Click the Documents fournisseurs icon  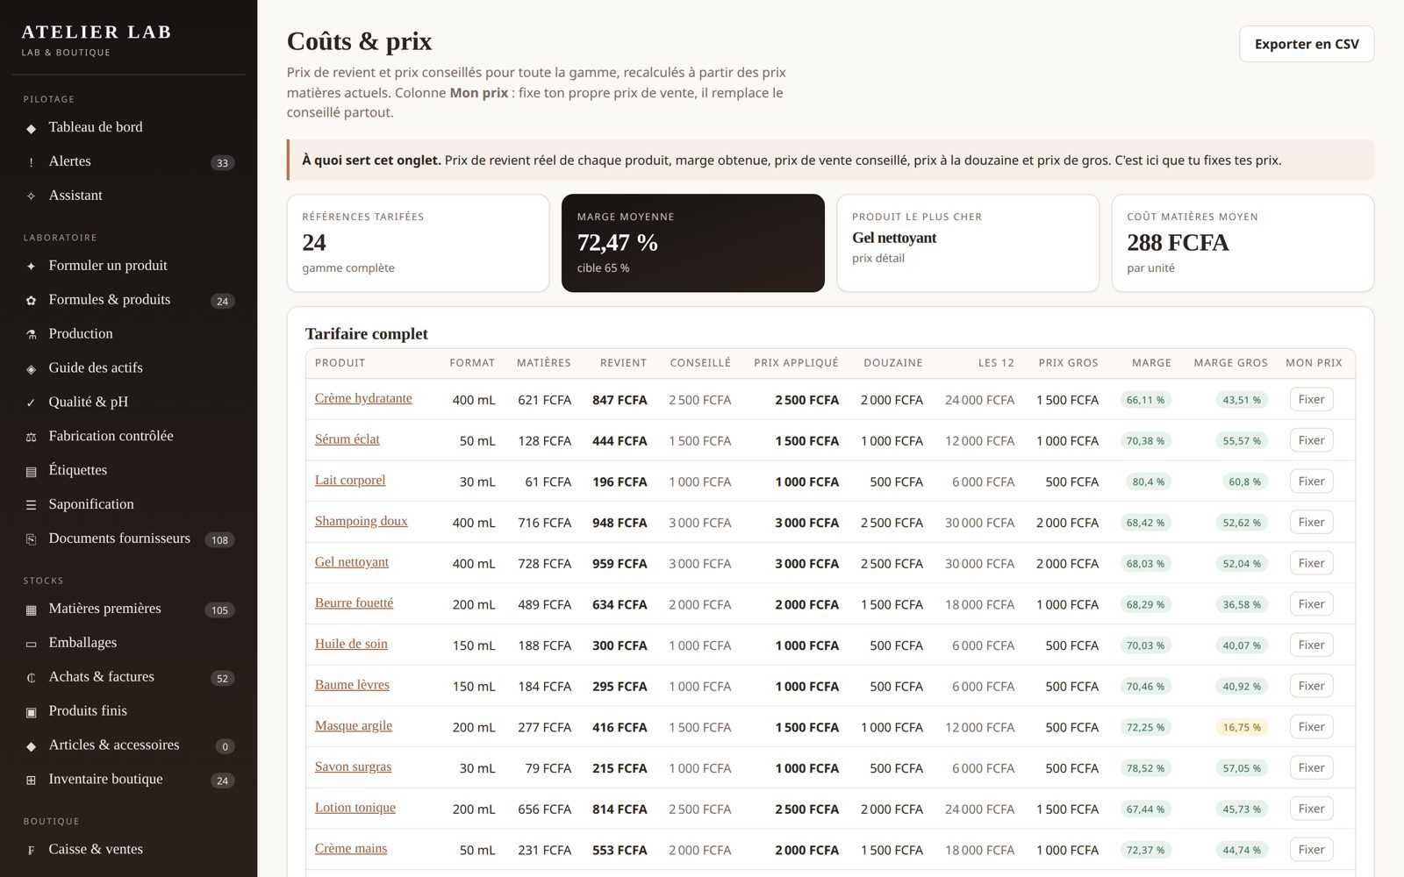click(x=31, y=540)
